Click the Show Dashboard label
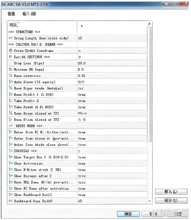Screen dimensions: 191x220 [33, 195]
